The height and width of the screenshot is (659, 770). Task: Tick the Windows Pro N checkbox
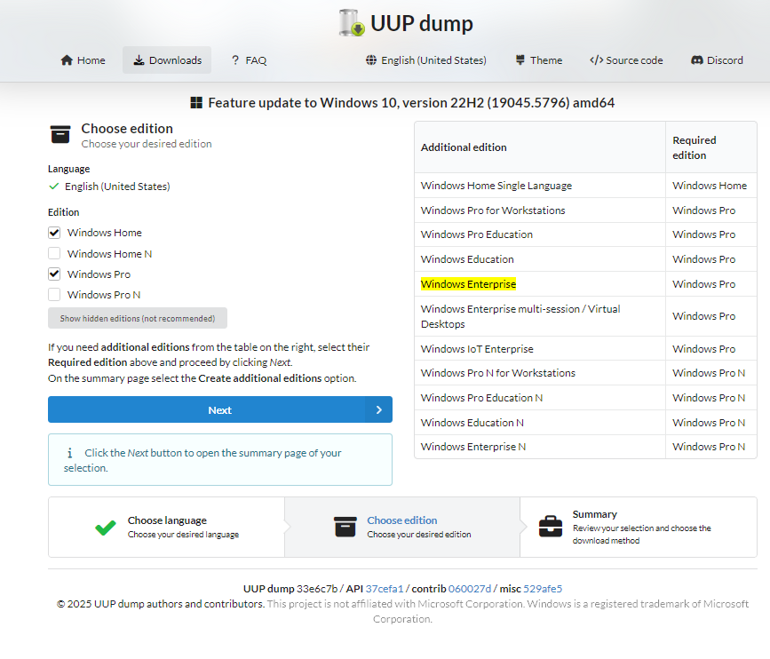point(54,295)
